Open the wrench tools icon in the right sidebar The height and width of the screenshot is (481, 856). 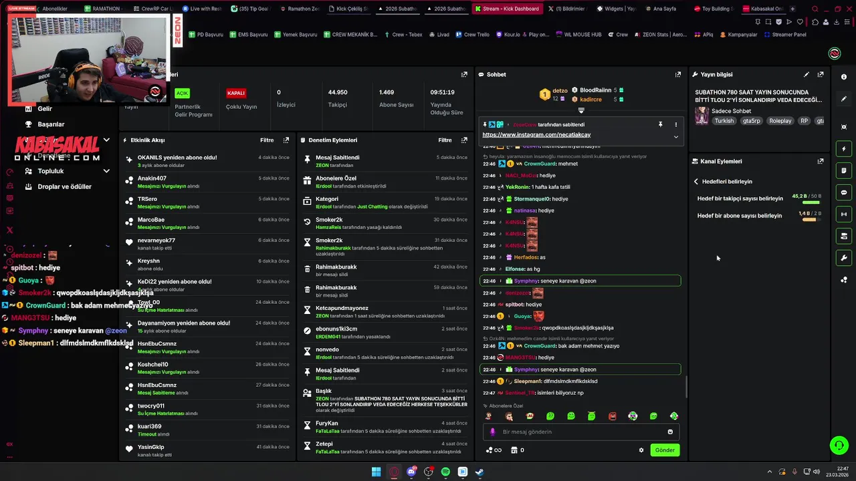point(844,258)
